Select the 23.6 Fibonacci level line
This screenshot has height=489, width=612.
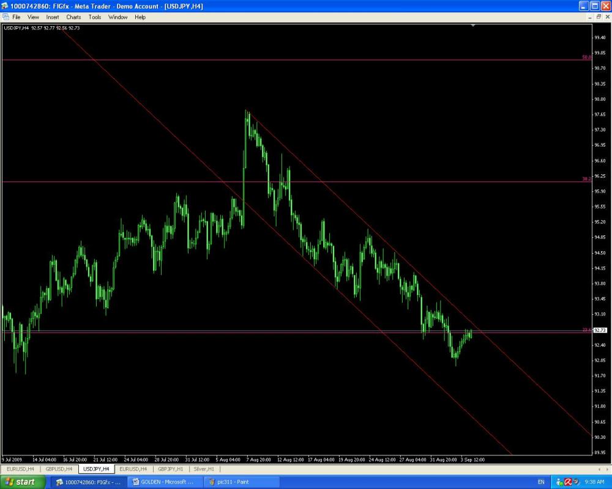(297, 333)
